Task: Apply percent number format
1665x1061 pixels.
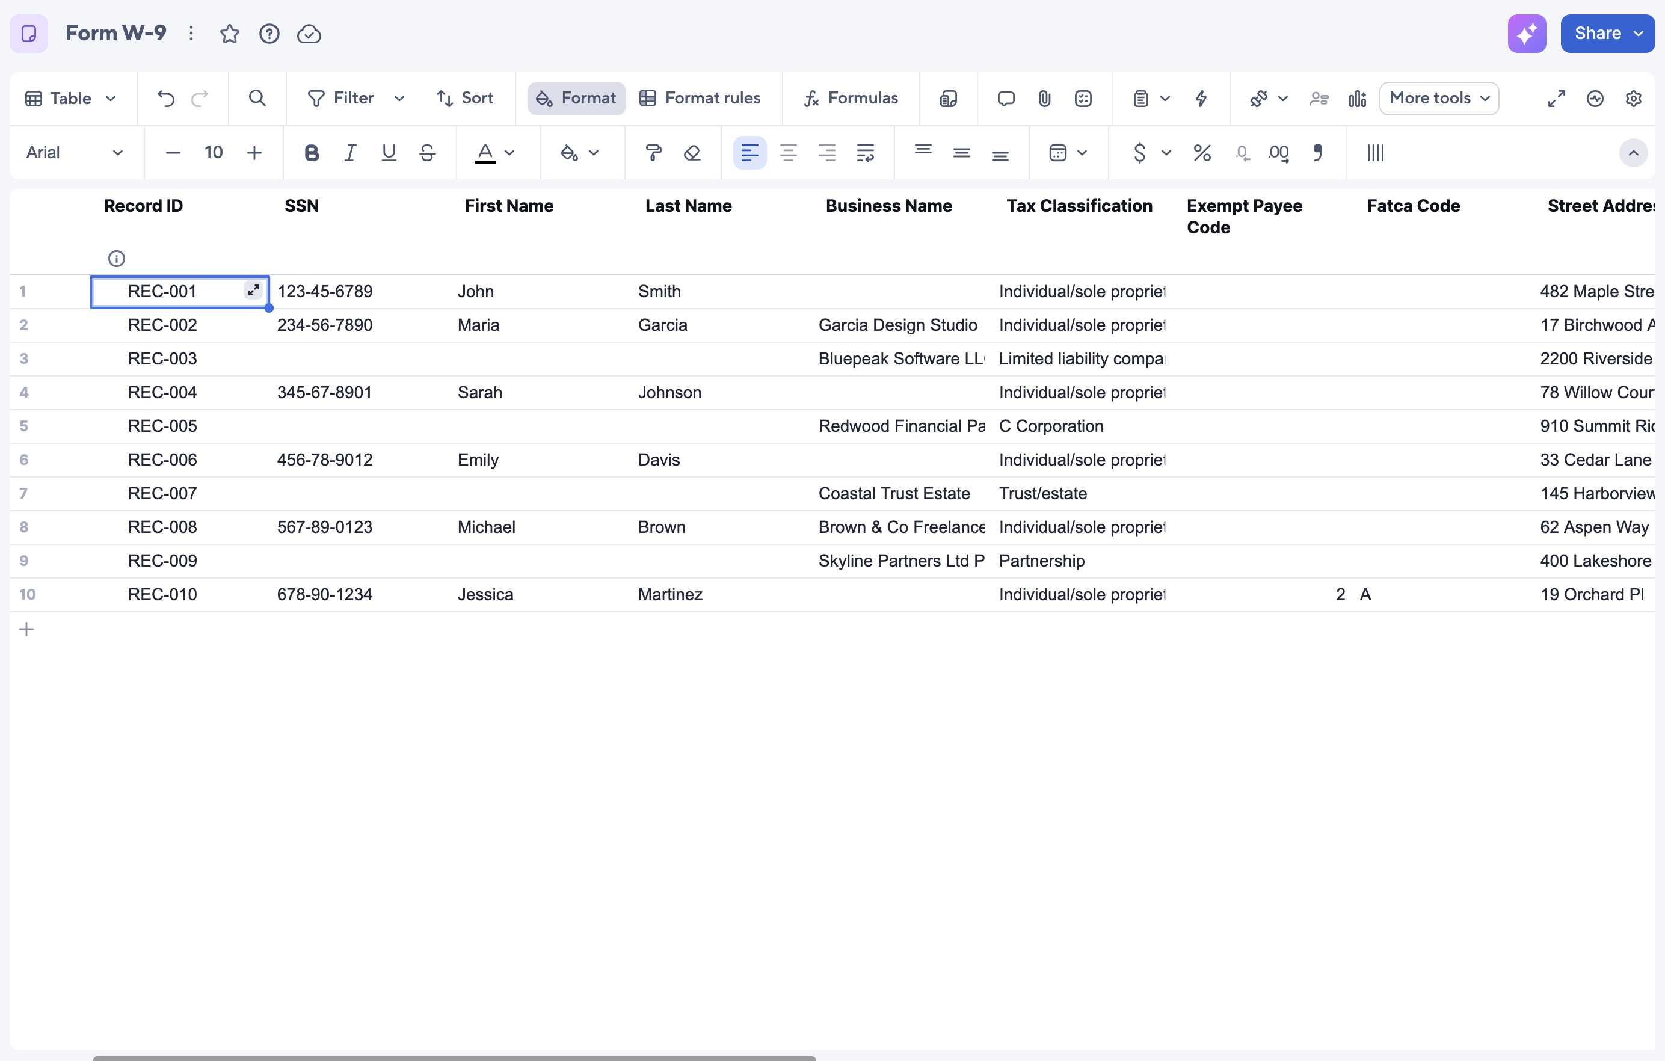Action: [x=1202, y=153]
